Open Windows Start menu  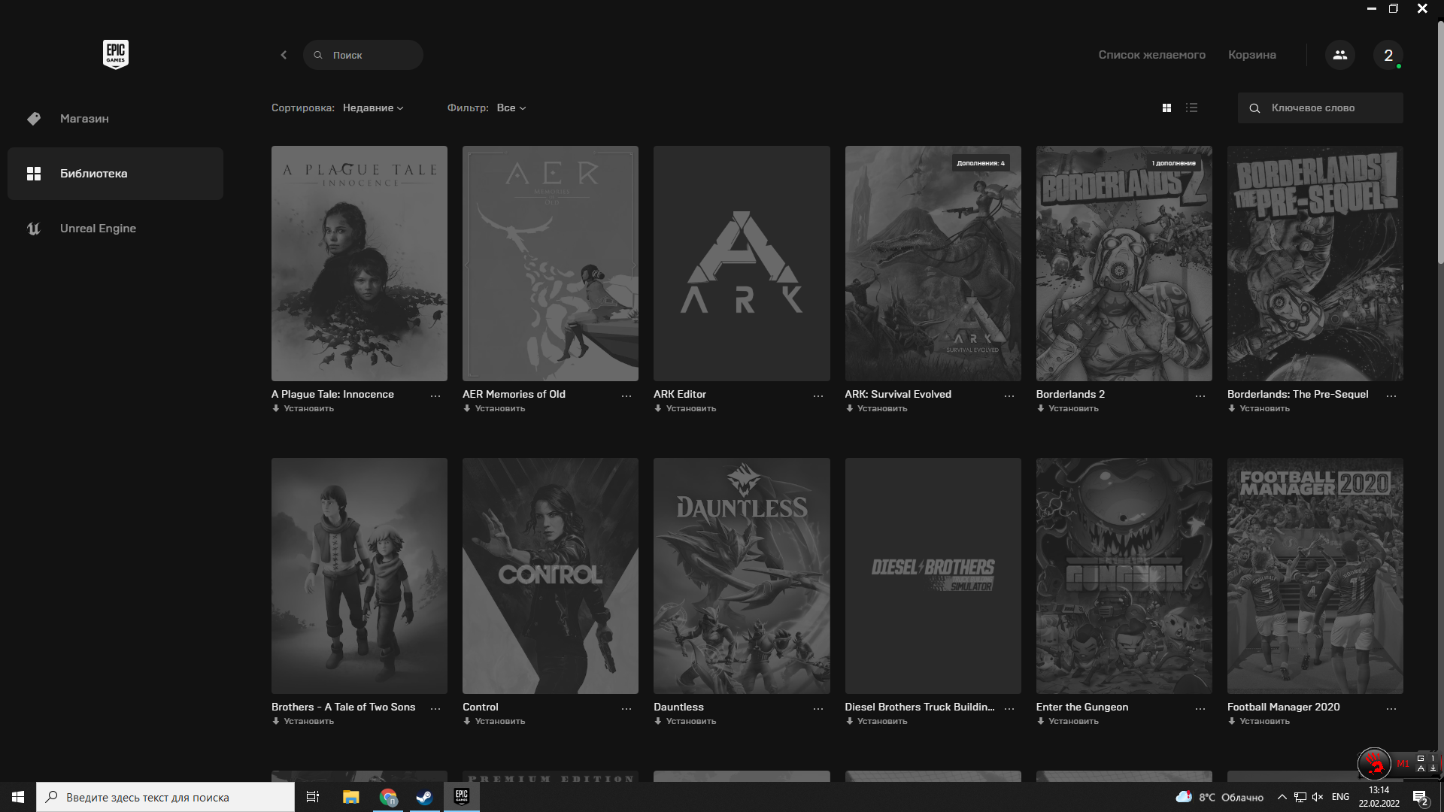[18, 797]
